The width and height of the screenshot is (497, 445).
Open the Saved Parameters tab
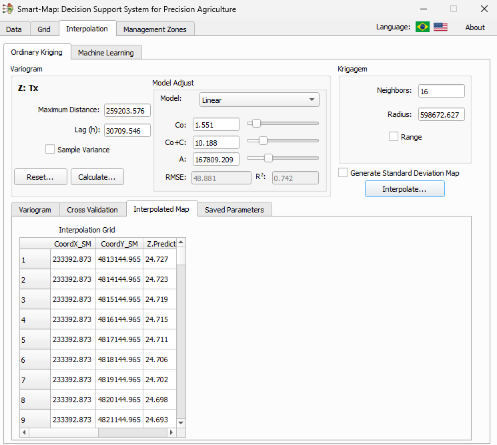234,210
